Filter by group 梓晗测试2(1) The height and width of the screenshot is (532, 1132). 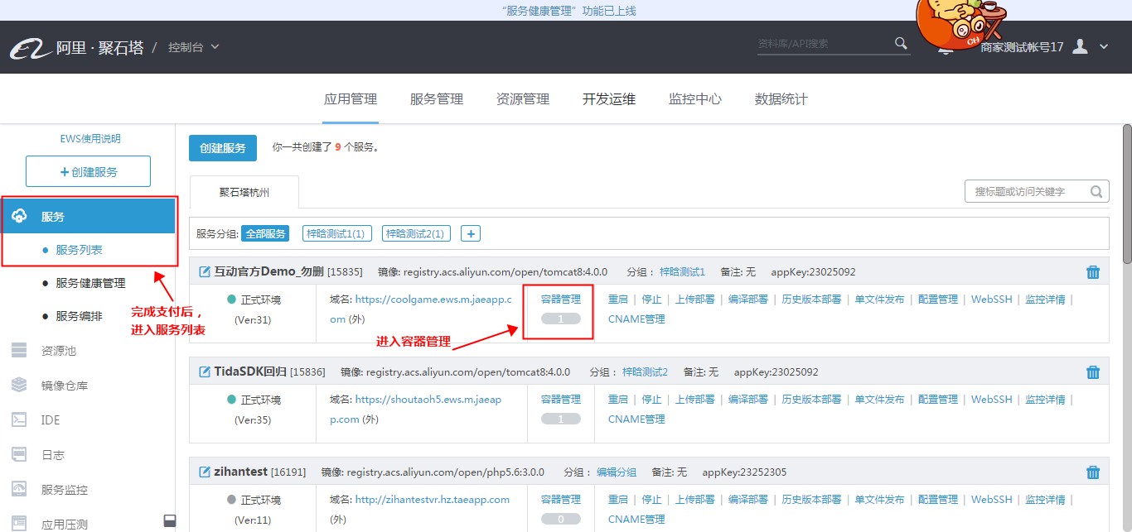pos(416,234)
